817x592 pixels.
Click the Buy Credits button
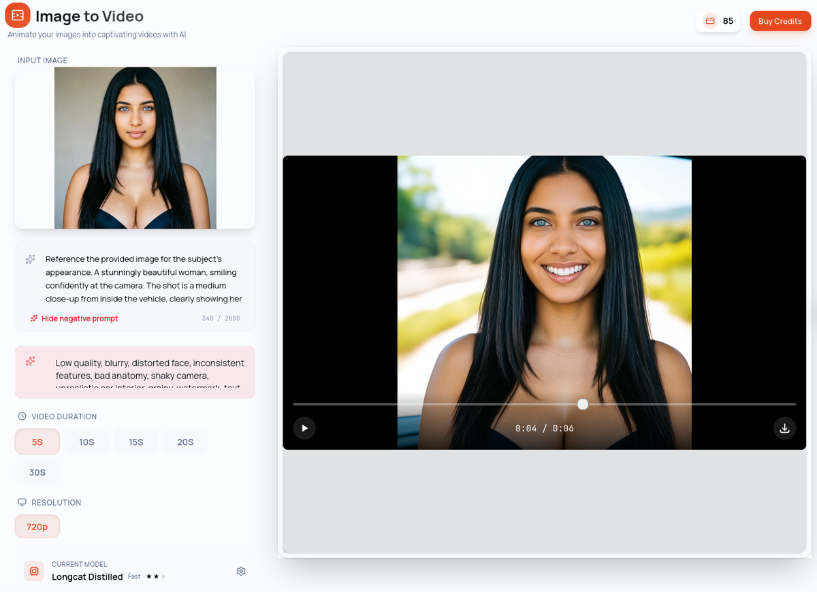click(780, 21)
